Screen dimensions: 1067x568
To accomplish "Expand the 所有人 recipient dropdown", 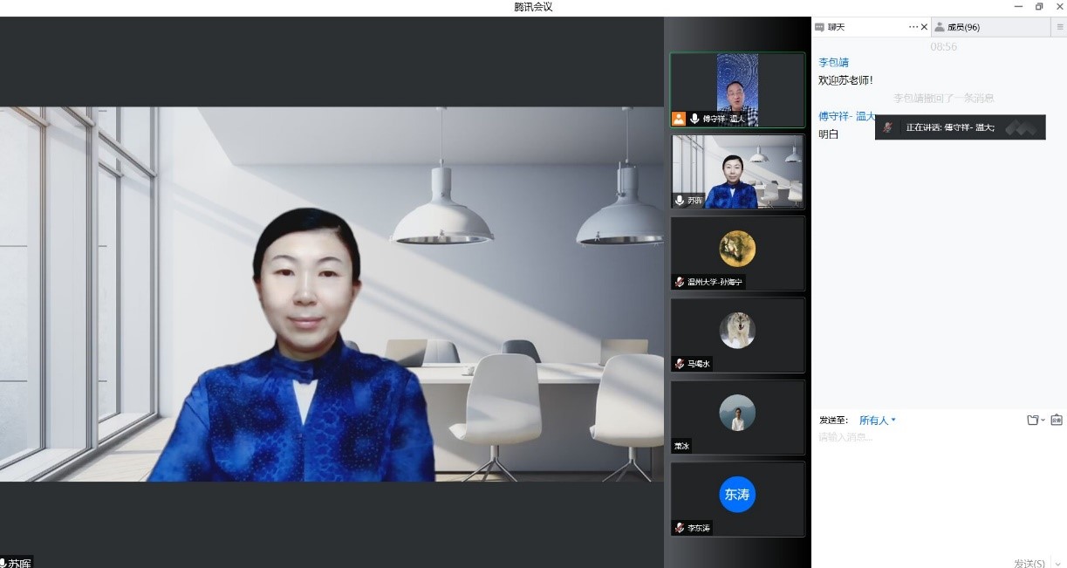I will tap(877, 421).
